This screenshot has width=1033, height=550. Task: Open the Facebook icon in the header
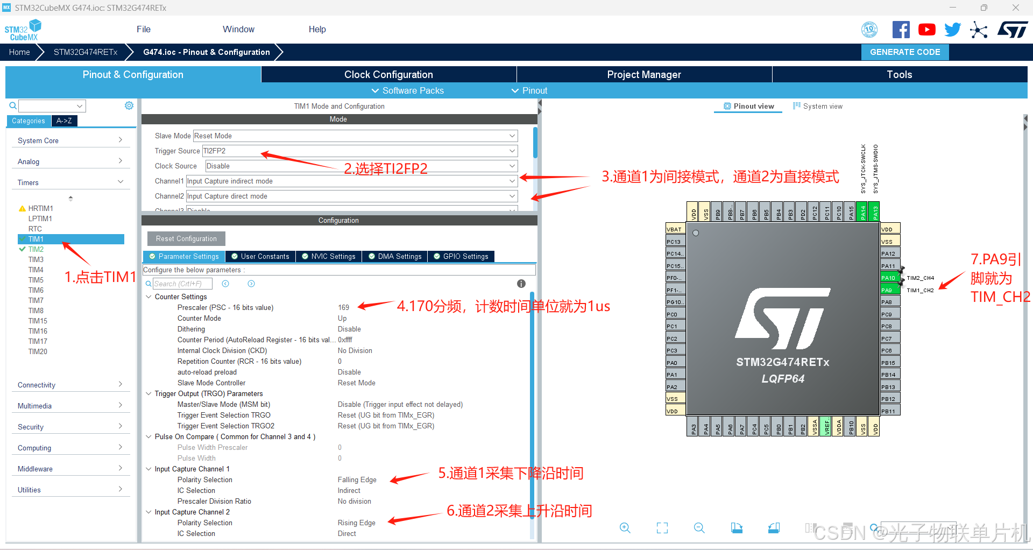(x=901, y=30)
